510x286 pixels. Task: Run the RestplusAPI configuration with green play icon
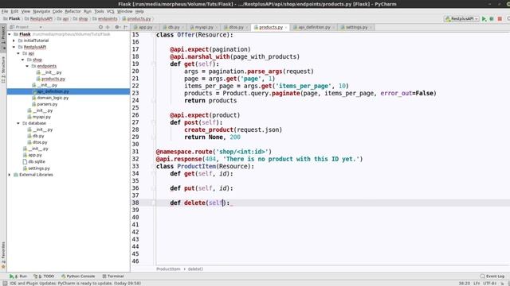[x=484, y=19]
